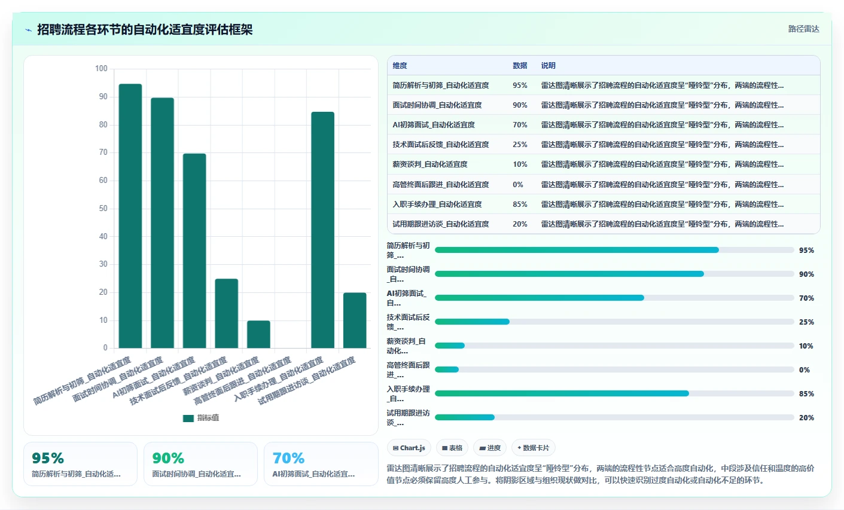The image size is (844, 510).
Task: Click the AI初筛面试 bar in the chart
Action: click(x=194, y=251)
